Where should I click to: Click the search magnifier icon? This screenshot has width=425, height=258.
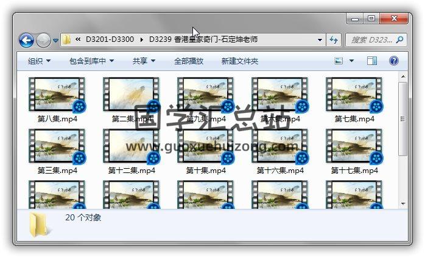pyautogui.click(x=399, y=40)
